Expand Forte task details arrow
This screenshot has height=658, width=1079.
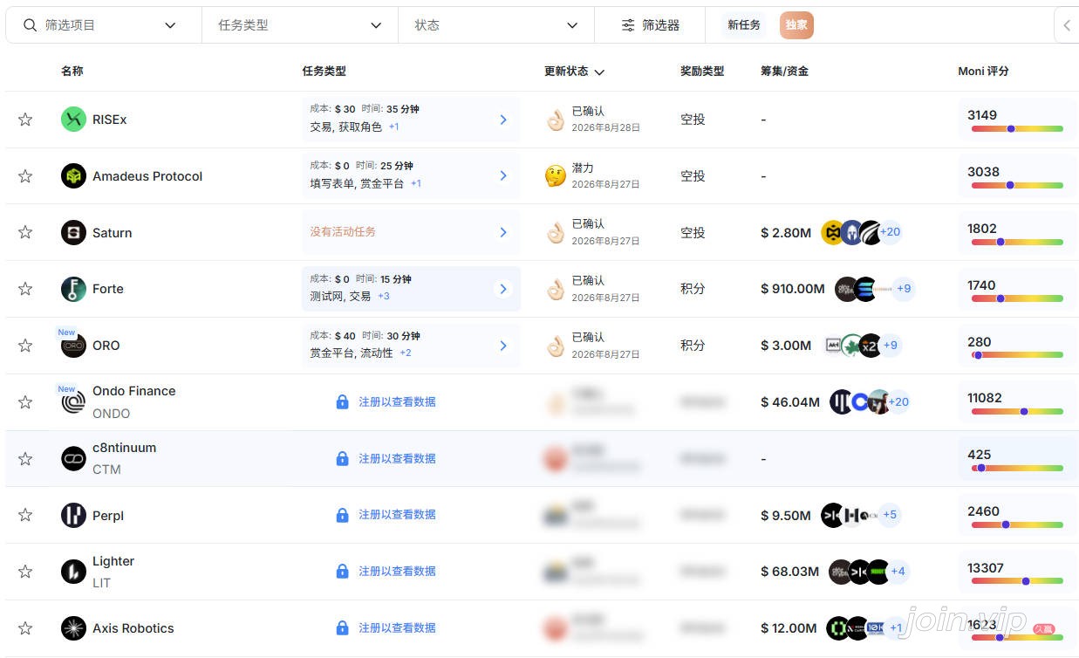point(503,289)
